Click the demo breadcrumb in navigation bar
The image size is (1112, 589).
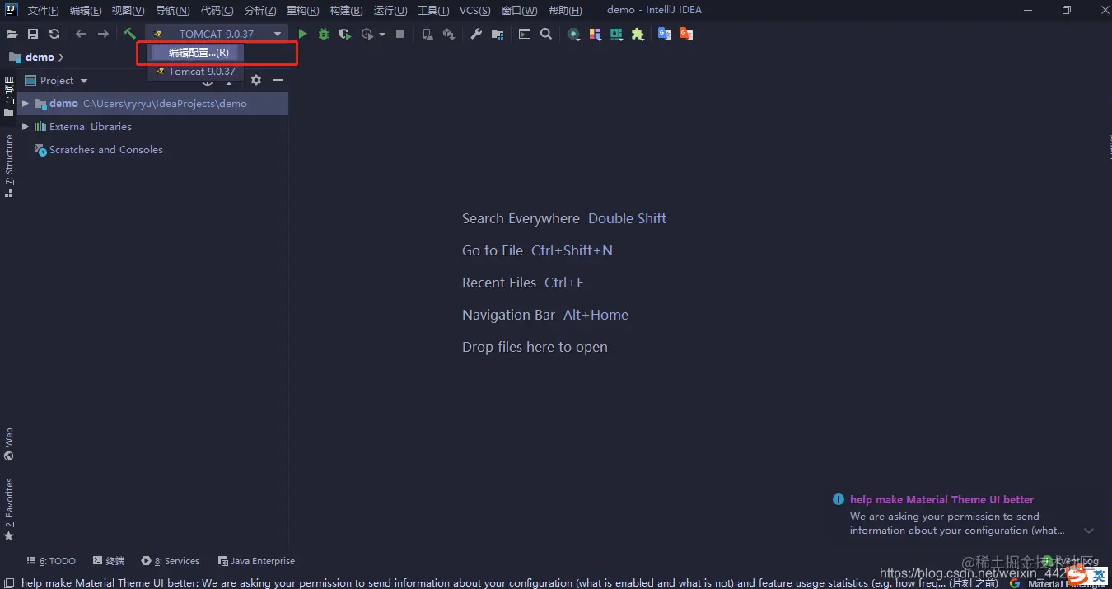pos(40,57)
